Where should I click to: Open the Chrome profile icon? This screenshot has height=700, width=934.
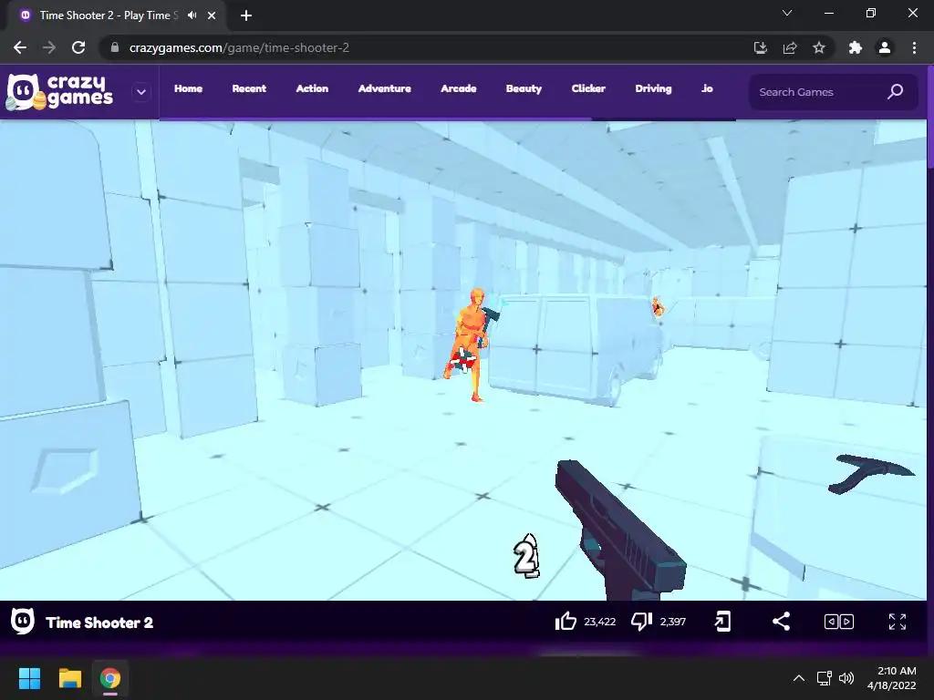pyautogui.click(x=885, y=47)
